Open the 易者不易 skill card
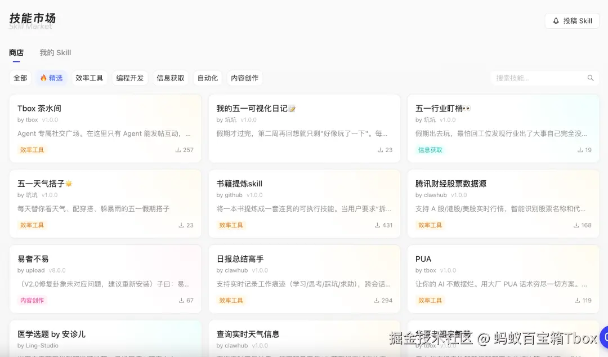This screenshot has height=357, width=608. click(105, 279)
